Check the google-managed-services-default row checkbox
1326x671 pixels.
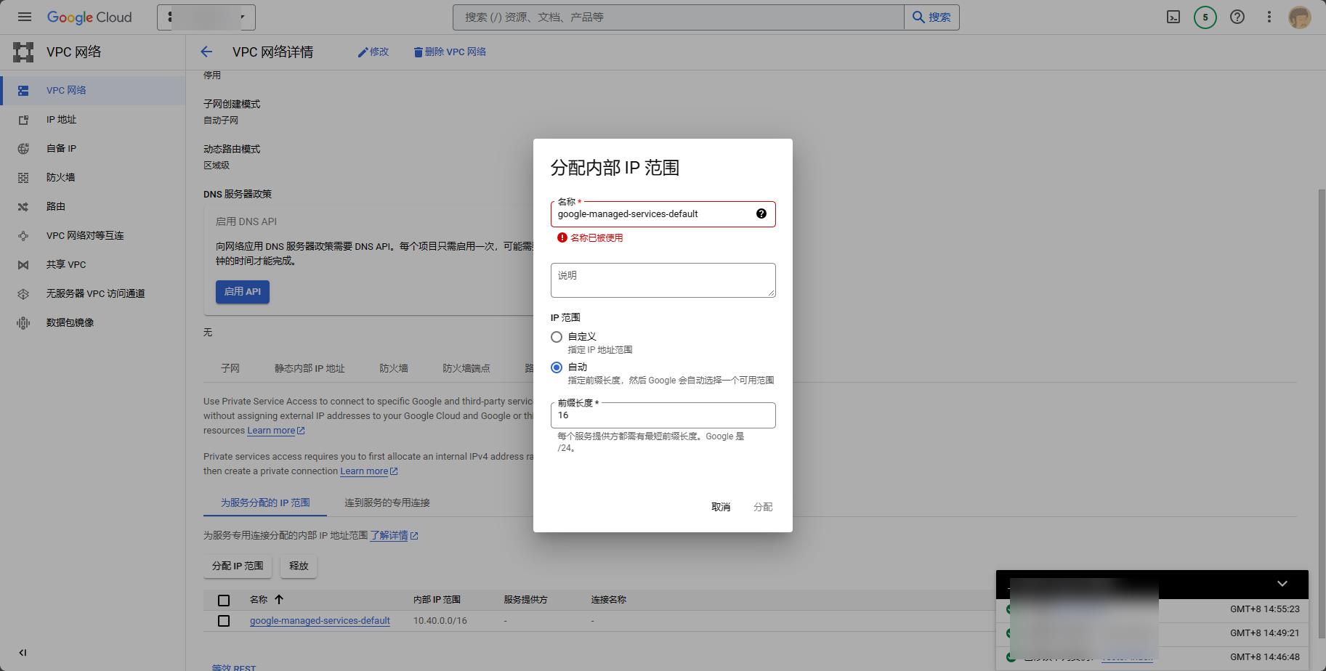(224, 621)
